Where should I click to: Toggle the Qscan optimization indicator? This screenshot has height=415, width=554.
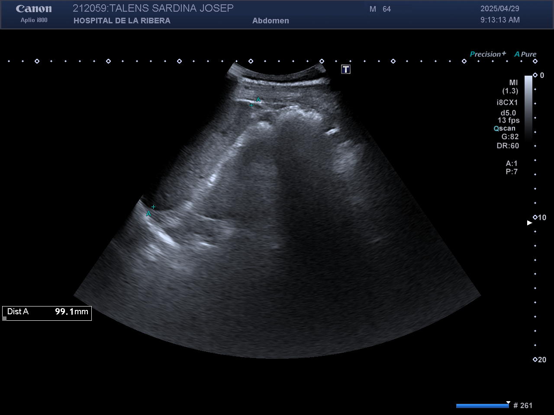tap(505, 128)
